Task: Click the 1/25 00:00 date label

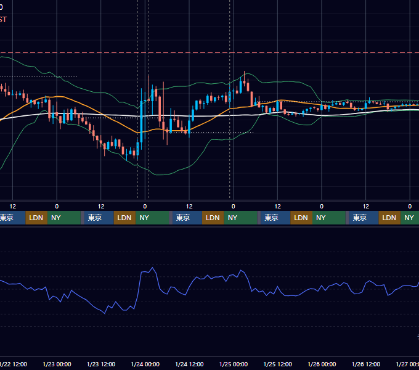Action: [234, 364]
